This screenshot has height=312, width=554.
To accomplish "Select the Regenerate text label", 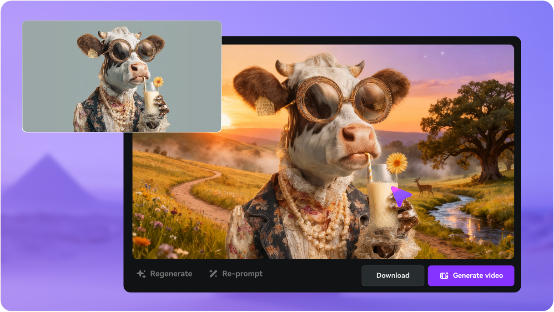I will 171,274.
